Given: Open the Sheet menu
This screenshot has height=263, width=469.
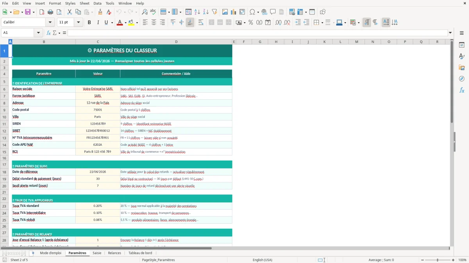Looking at the screenshot, I should [84, 3].
